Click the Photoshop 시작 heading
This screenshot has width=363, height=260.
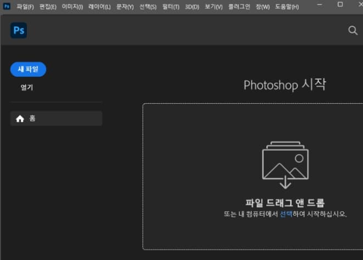pyautogui.click(x=285, y=84)
